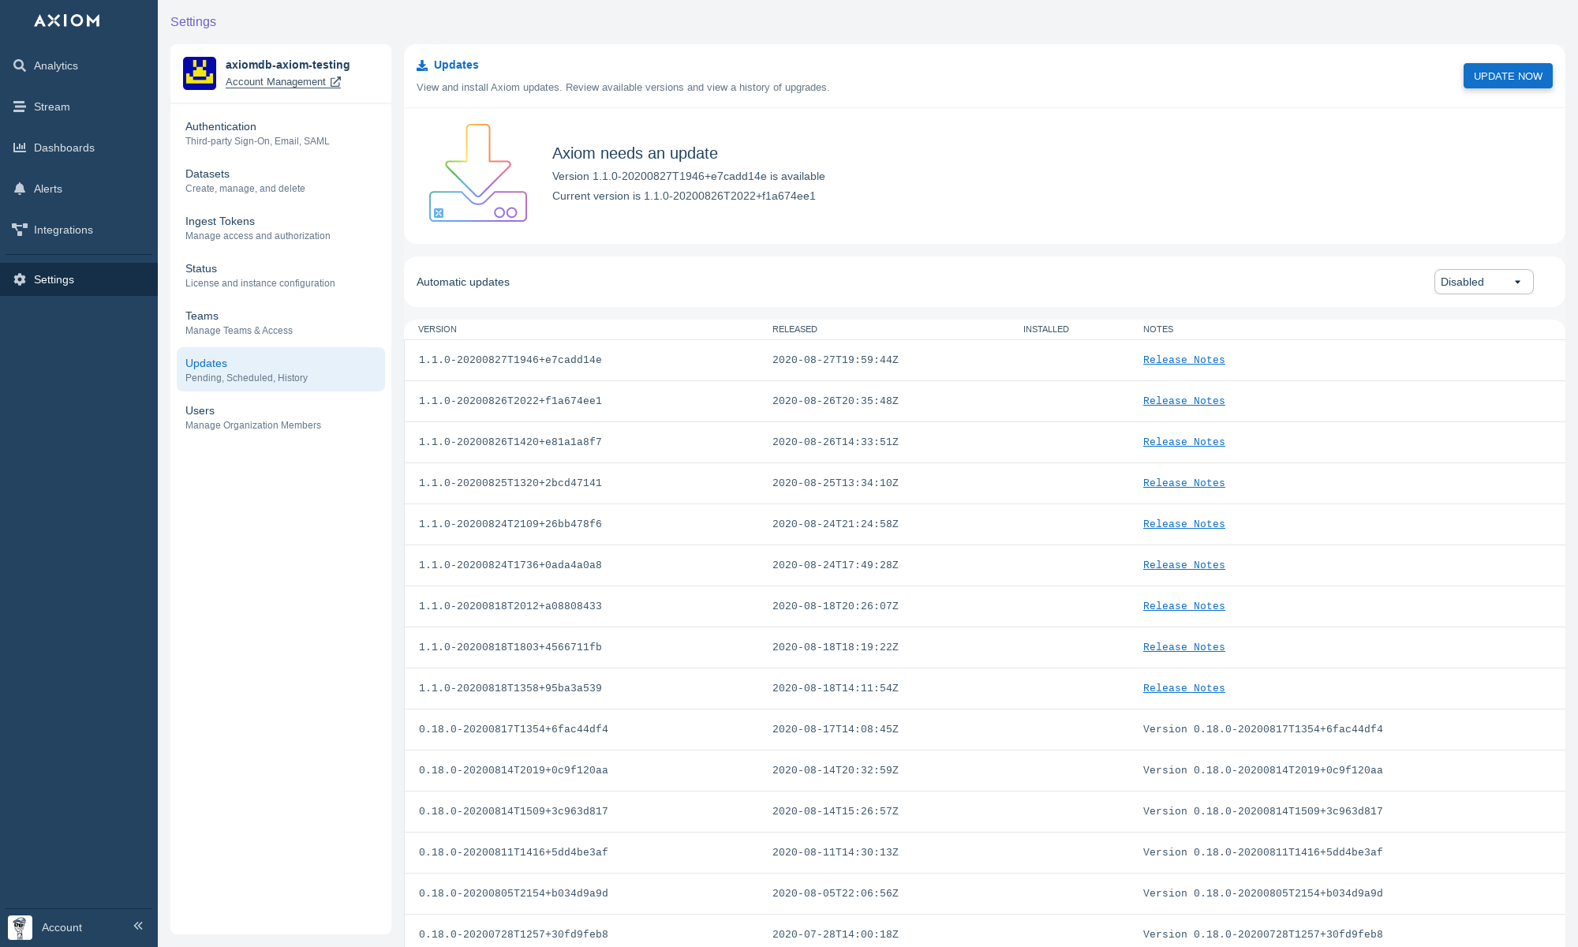The image size is (1578, 947).
Task: Click the Dashboards chart icon
Action: pyautogui.click(x=20, y=148)
